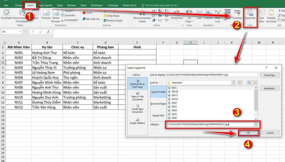Screen dimensions: 285x162
Task: Select the NV10 file in list
Action: pos(175,92)
